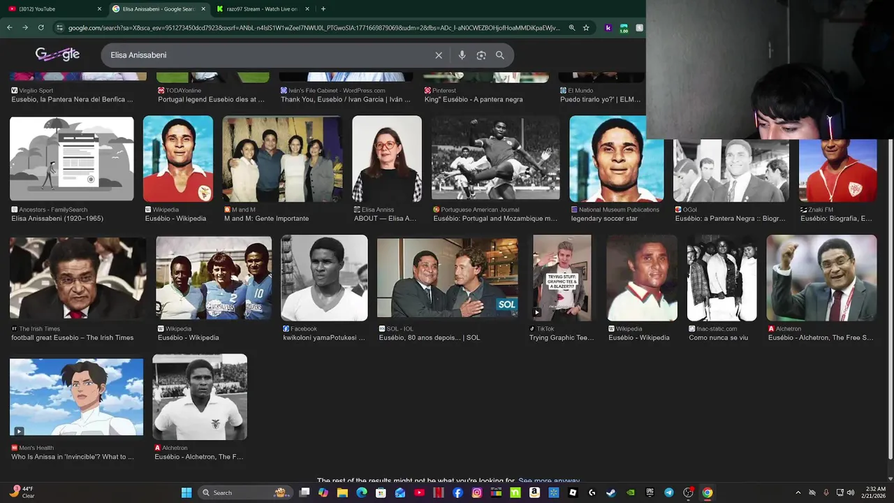
Task: Open 'Elisa Anissabeni (1920–1965)' result link
Action: click(57, 219)
